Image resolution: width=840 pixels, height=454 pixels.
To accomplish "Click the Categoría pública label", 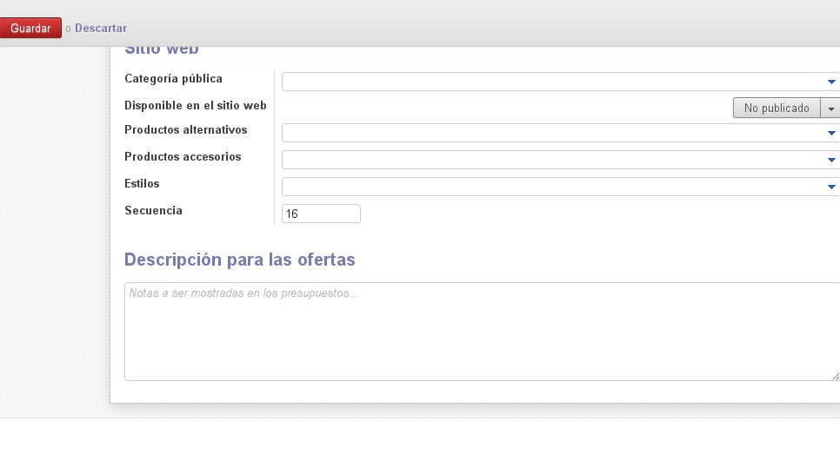I will pos(173,79).
